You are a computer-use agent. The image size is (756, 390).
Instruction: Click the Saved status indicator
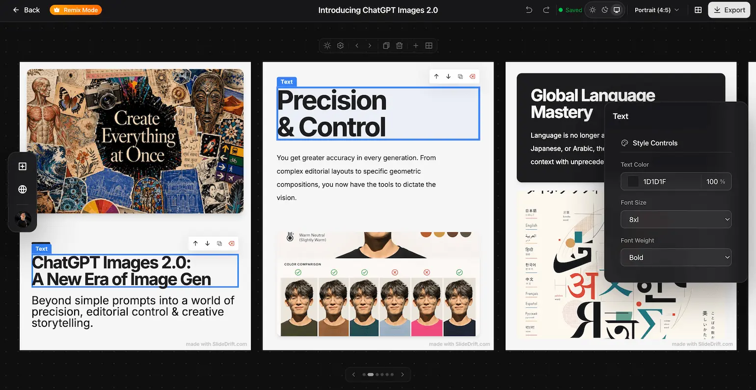point(570,10)
